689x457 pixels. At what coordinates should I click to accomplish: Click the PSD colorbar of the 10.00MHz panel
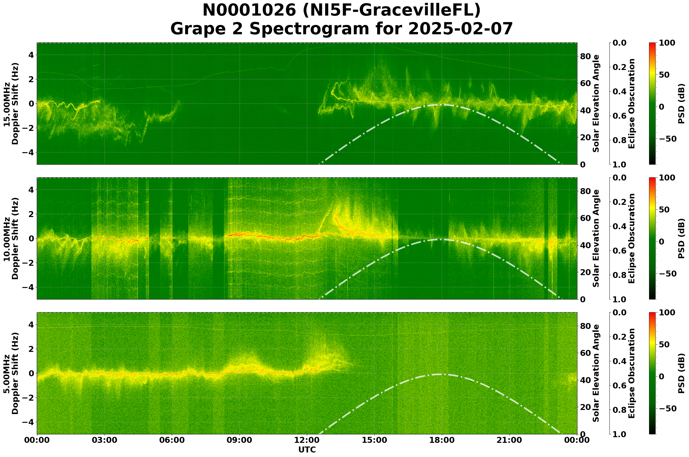click(652, 238)
